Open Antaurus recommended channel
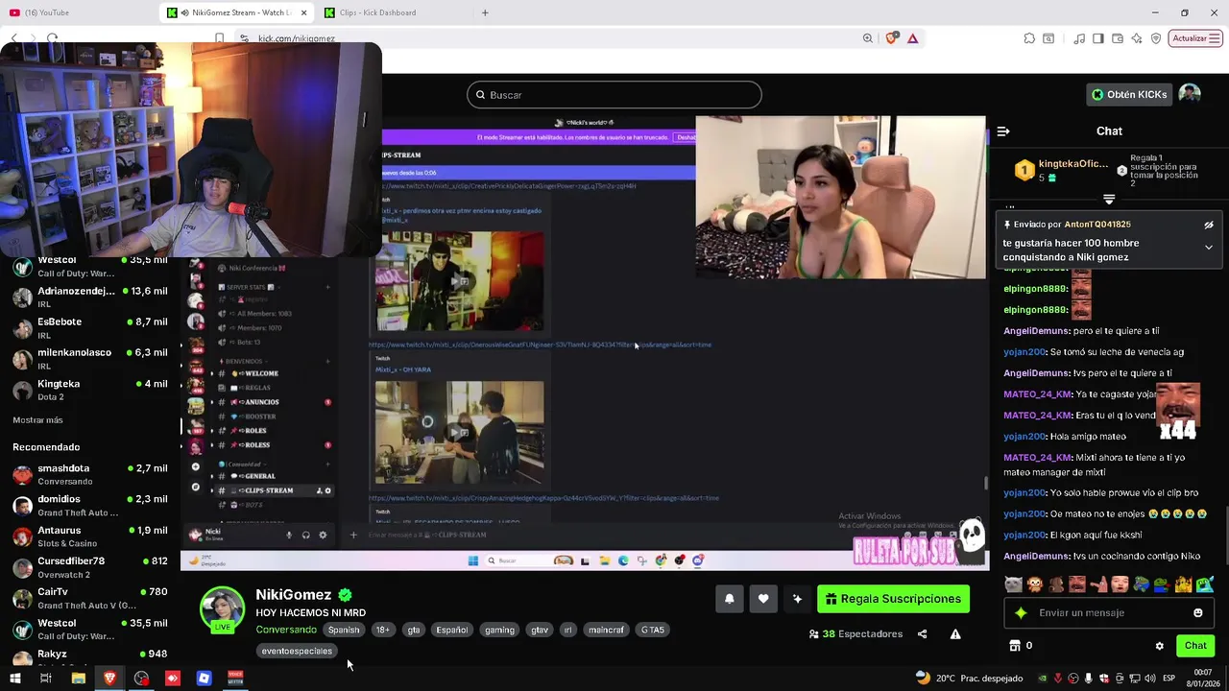 point(91,536)
